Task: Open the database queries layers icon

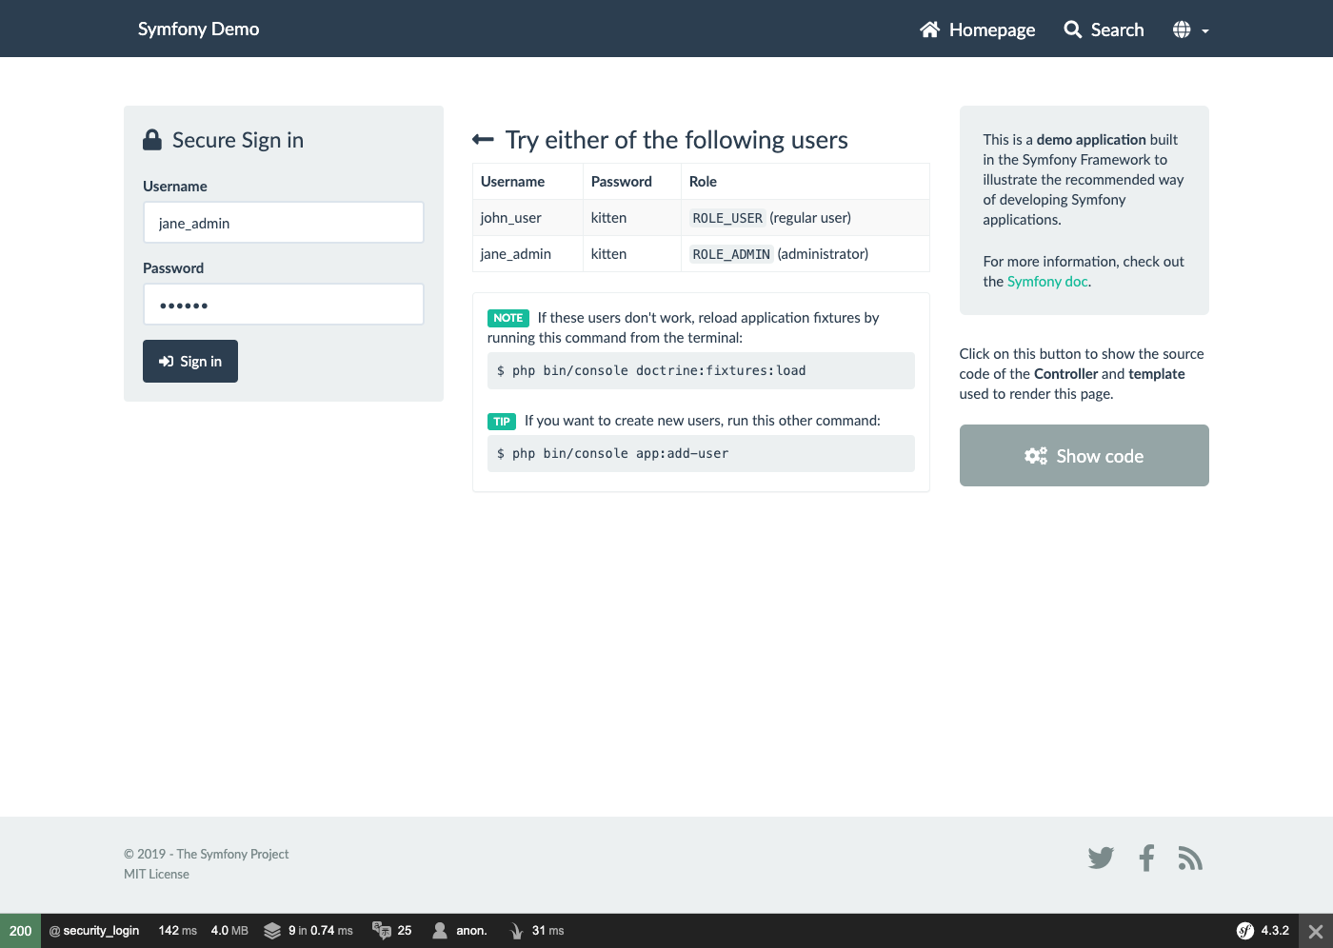Action: click(272, 931)
